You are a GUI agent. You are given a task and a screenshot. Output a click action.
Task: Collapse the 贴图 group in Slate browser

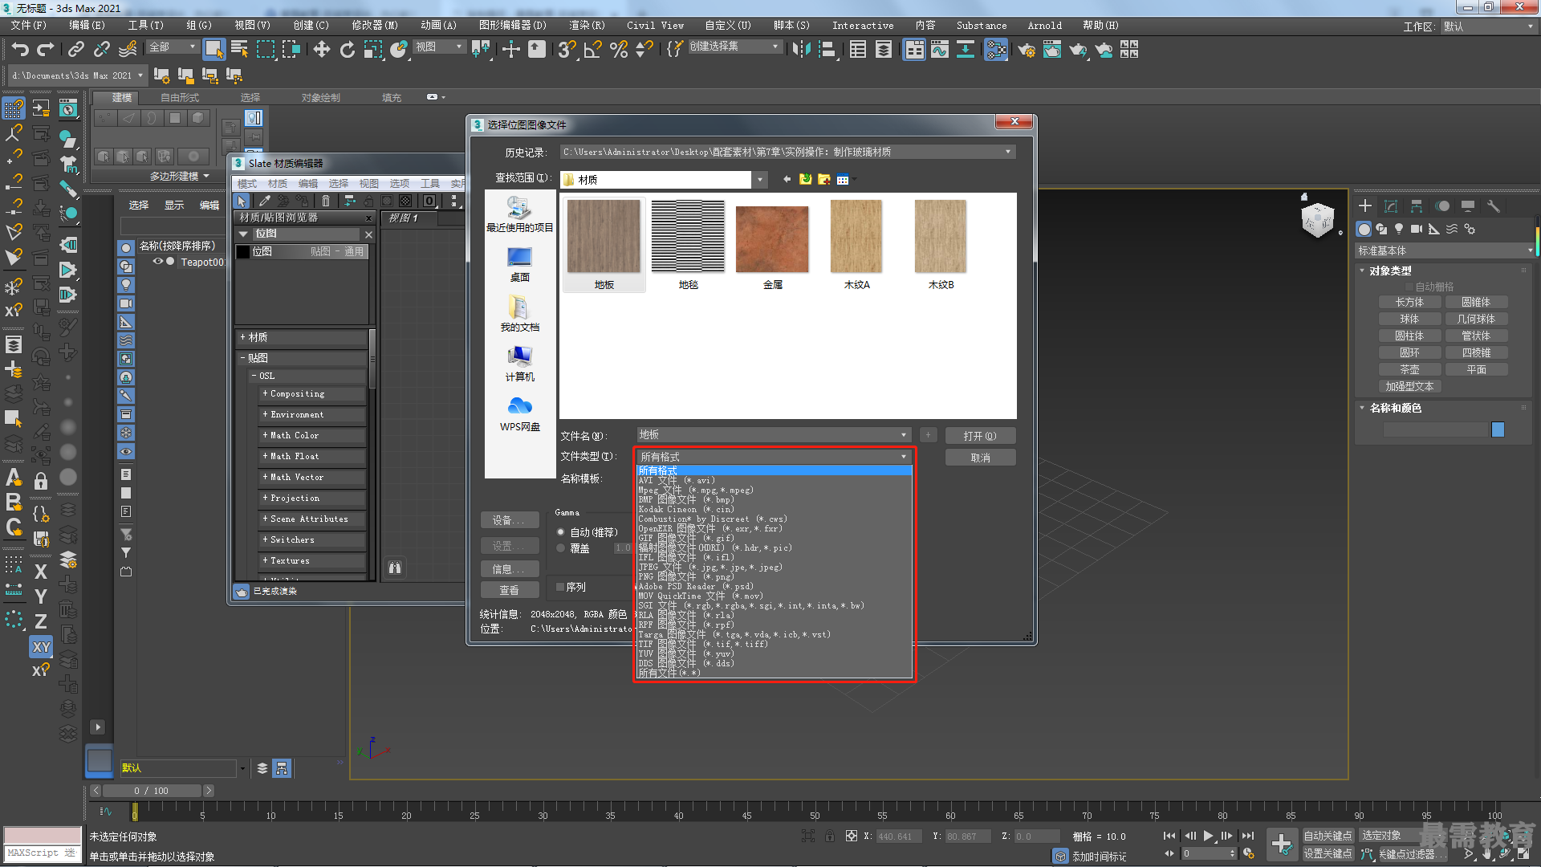tap(242, 358)
